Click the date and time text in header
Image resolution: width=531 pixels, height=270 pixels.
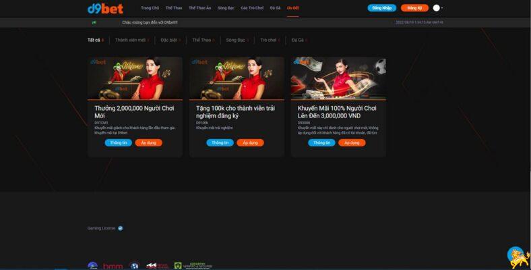pos(419,22)
